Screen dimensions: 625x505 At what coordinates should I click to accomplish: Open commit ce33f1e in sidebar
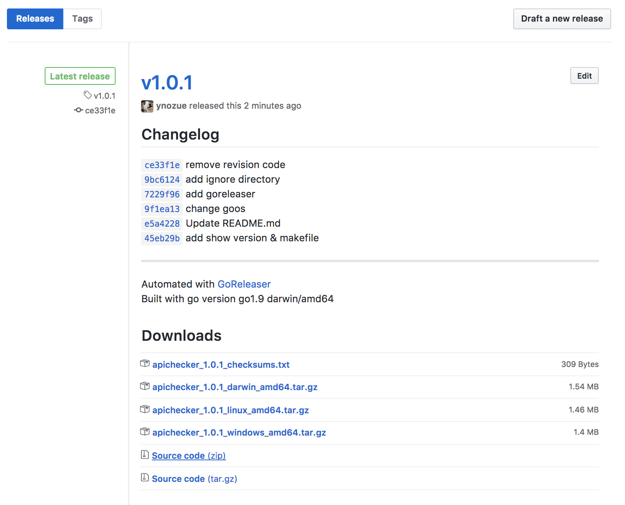coord(100,110)
